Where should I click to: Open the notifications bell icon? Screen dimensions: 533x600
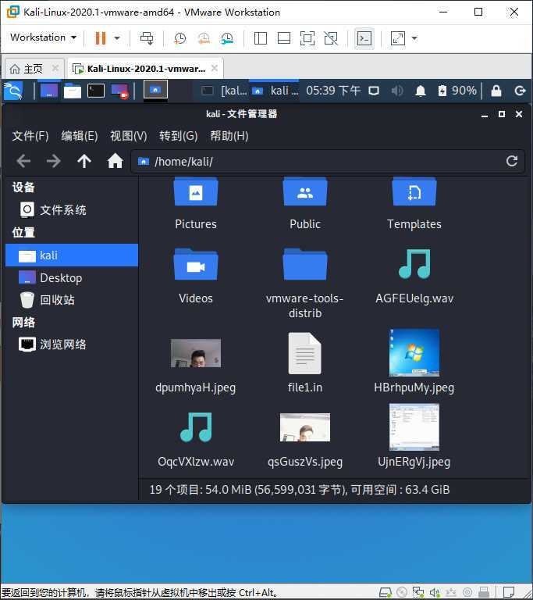(x=421, y=91)
